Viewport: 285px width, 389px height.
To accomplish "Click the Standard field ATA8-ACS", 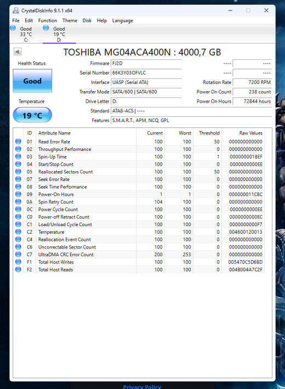I will click(x=191, y=111).
